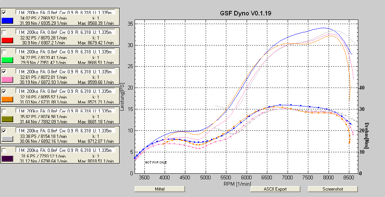The width and height of the screenshot is (385, 197).
Task: Uncheck the blue run checkbox
Action: 4,12
